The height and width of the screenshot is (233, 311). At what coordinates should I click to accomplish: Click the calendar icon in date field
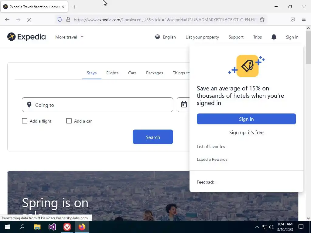pos(184,104)
